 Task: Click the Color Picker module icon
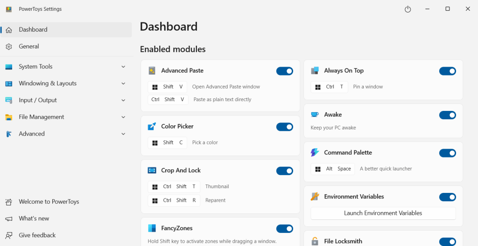pos(152,127)
